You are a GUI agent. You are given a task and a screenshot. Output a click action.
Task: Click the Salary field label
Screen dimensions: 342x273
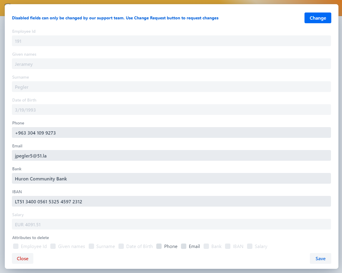click(18, 215)
